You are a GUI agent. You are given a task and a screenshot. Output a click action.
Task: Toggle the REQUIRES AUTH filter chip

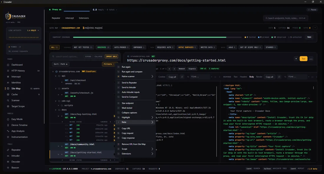tap(165, 47)
